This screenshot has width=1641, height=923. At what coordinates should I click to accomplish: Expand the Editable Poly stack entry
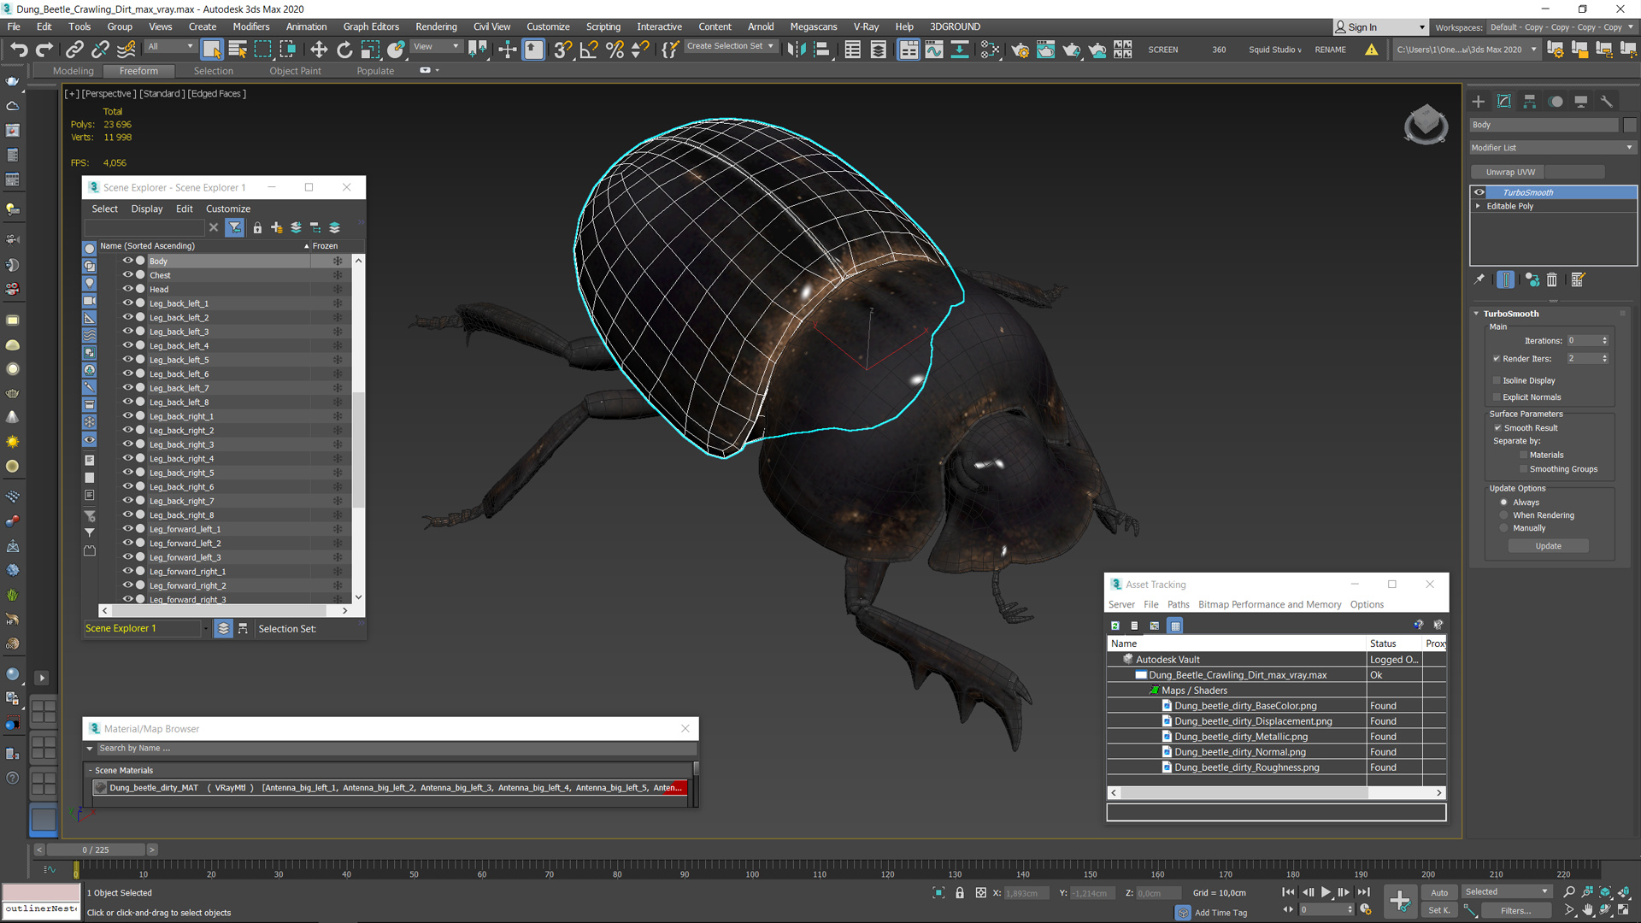[x=1478, y=206]
